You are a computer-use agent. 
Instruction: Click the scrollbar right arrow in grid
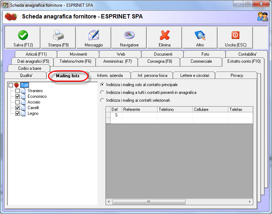[x=250, y=202]
